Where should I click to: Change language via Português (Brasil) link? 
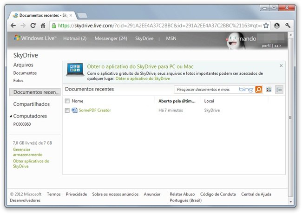(x=186, y=201)
